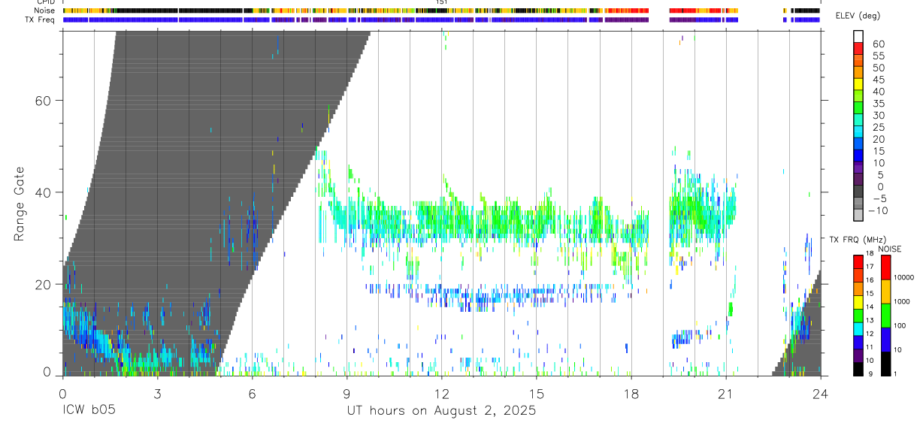Click the Noise level strip above the plot

coord(441,11)
